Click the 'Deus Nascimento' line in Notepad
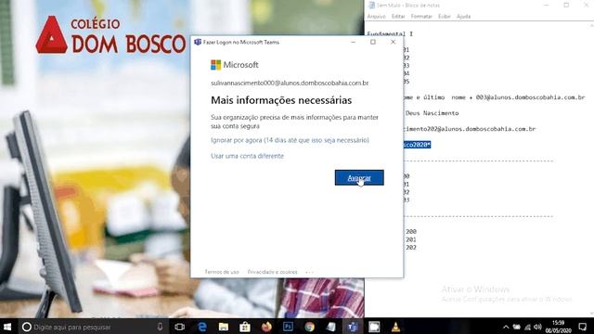Image resolution: width=594 pixels, height=334 pixels. (432, 113)
